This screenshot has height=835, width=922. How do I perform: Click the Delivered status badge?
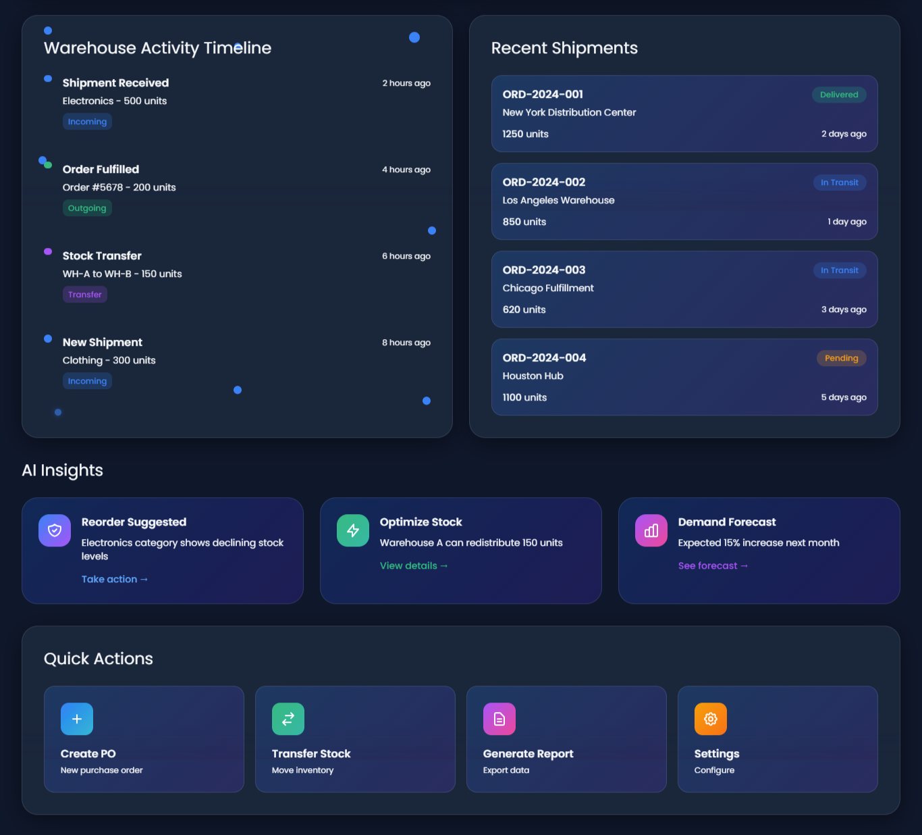tap(839, 95)
